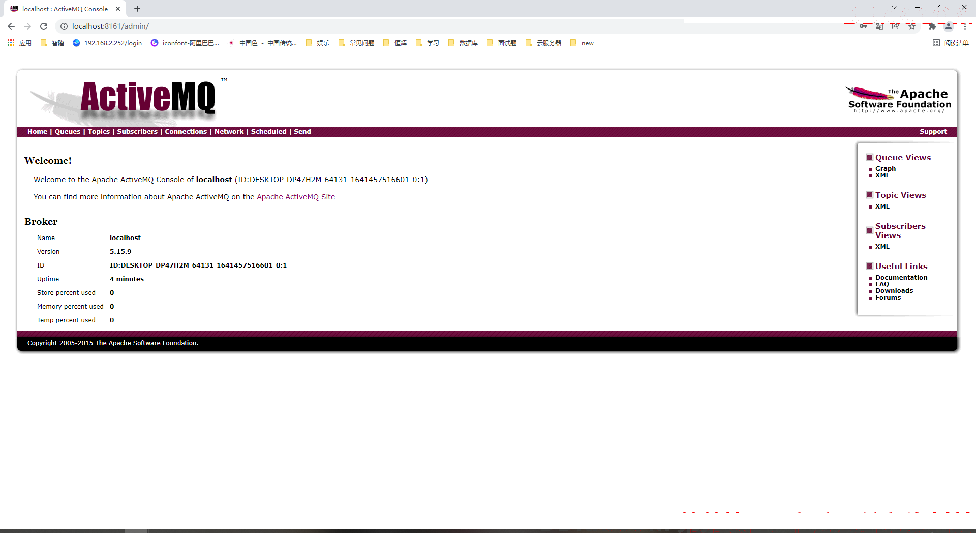Viewport: 976px width, 533px height.
Task: Open the XML link under Queue Views
Action: tap(882, 175)
